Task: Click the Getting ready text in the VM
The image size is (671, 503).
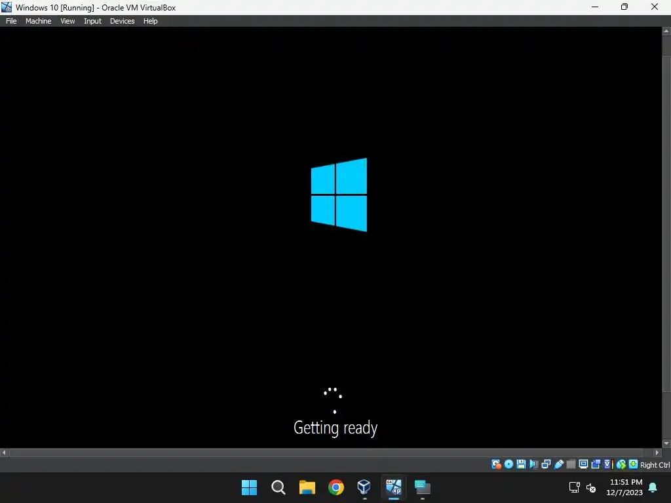Action: click(x=335, y=428)
